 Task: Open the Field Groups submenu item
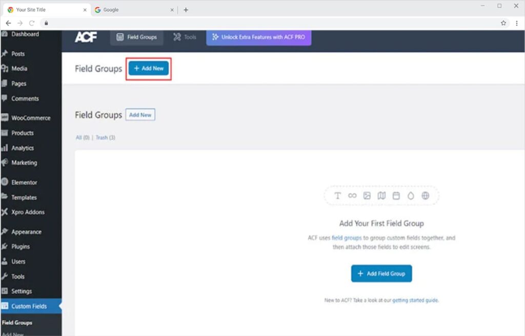pos(17,323)
